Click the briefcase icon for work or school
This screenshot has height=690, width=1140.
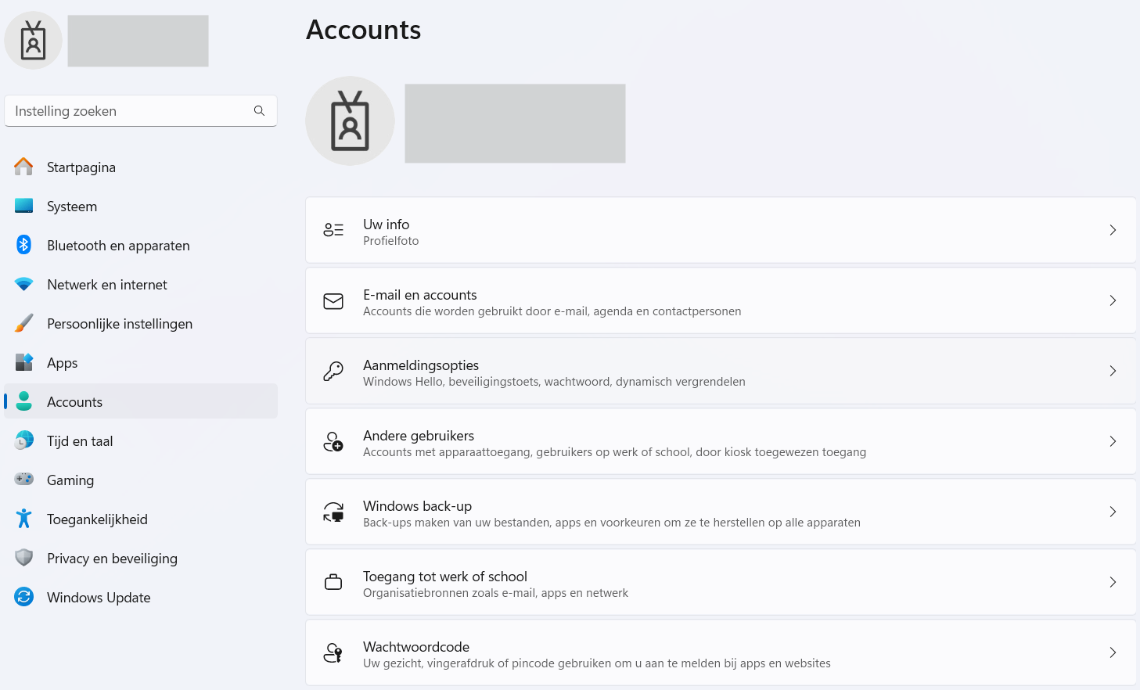coord(333,583)
